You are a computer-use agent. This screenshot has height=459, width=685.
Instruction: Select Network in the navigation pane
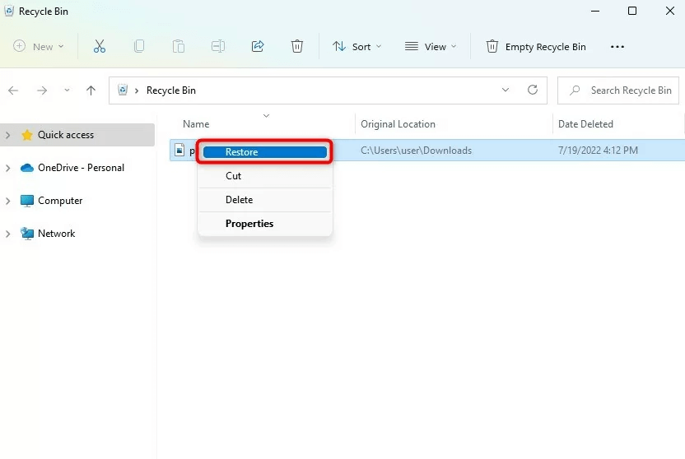point(56,234)
